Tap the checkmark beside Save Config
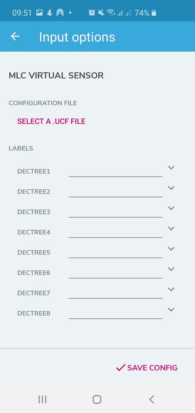The width and height of the screenshot is (195, 413). click(x=121, y=368)
